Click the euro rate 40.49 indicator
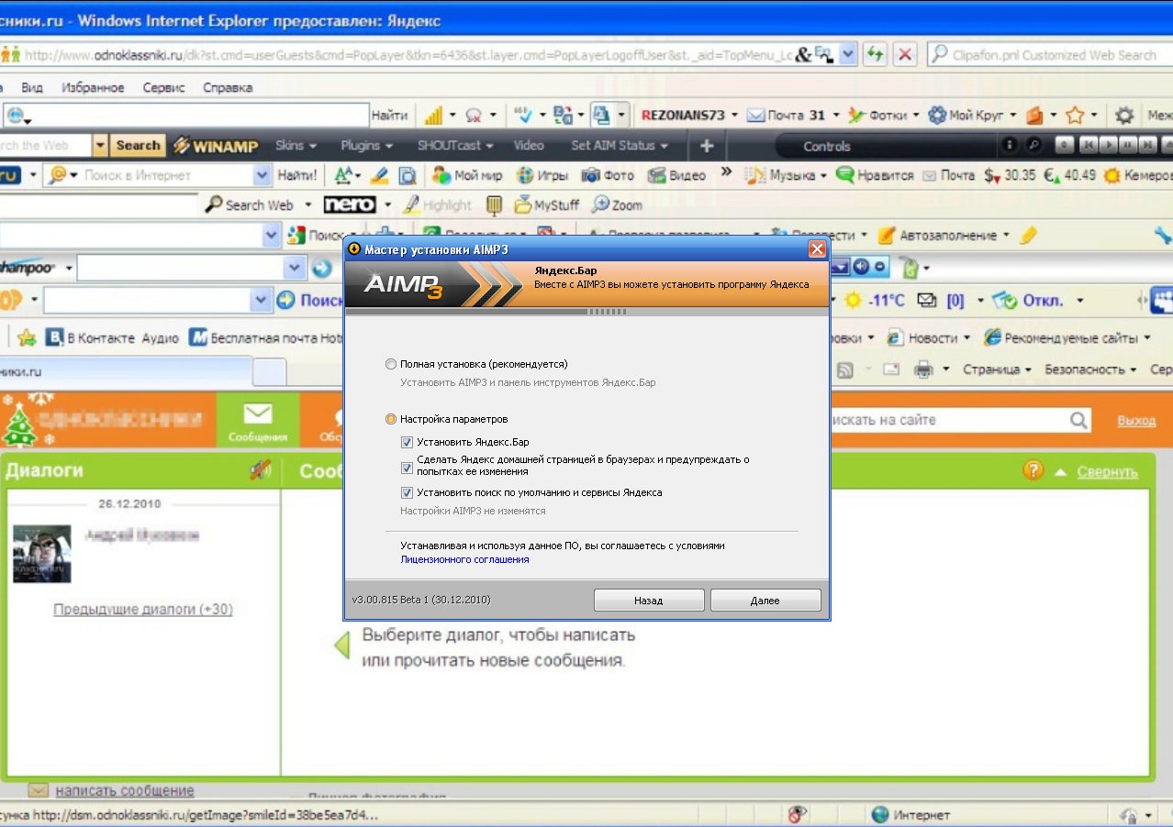Screen dimensions: 1173x827 pos(1070,175)
